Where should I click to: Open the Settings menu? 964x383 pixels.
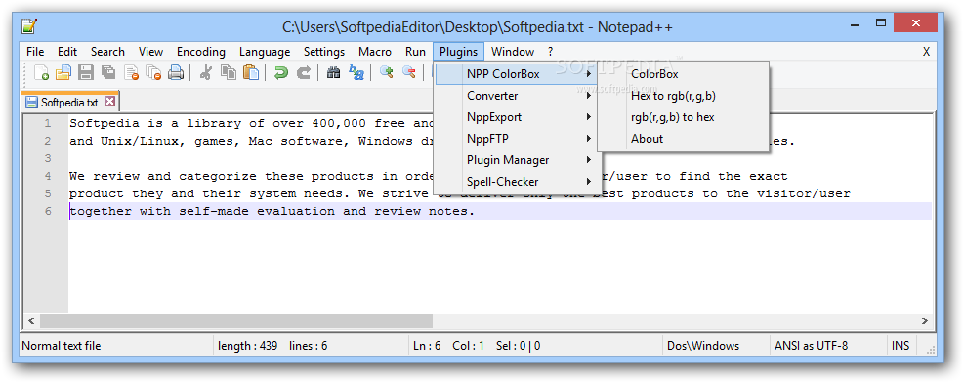tap(324, 52)
